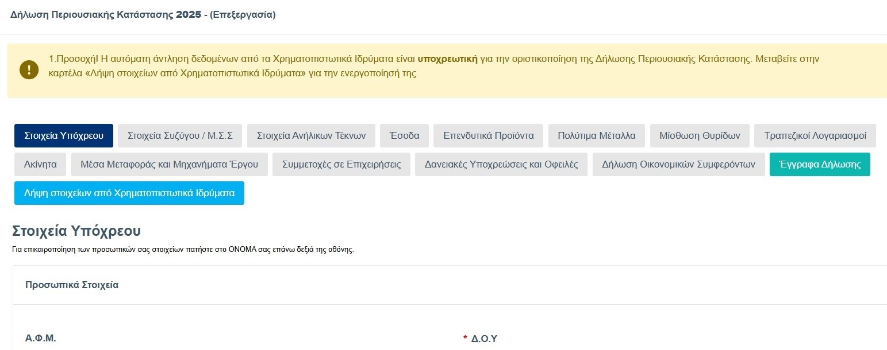Click the Δ.Ο.Υ field label
The height and width of the screenshot is (350, 887).
coord(483,339)
